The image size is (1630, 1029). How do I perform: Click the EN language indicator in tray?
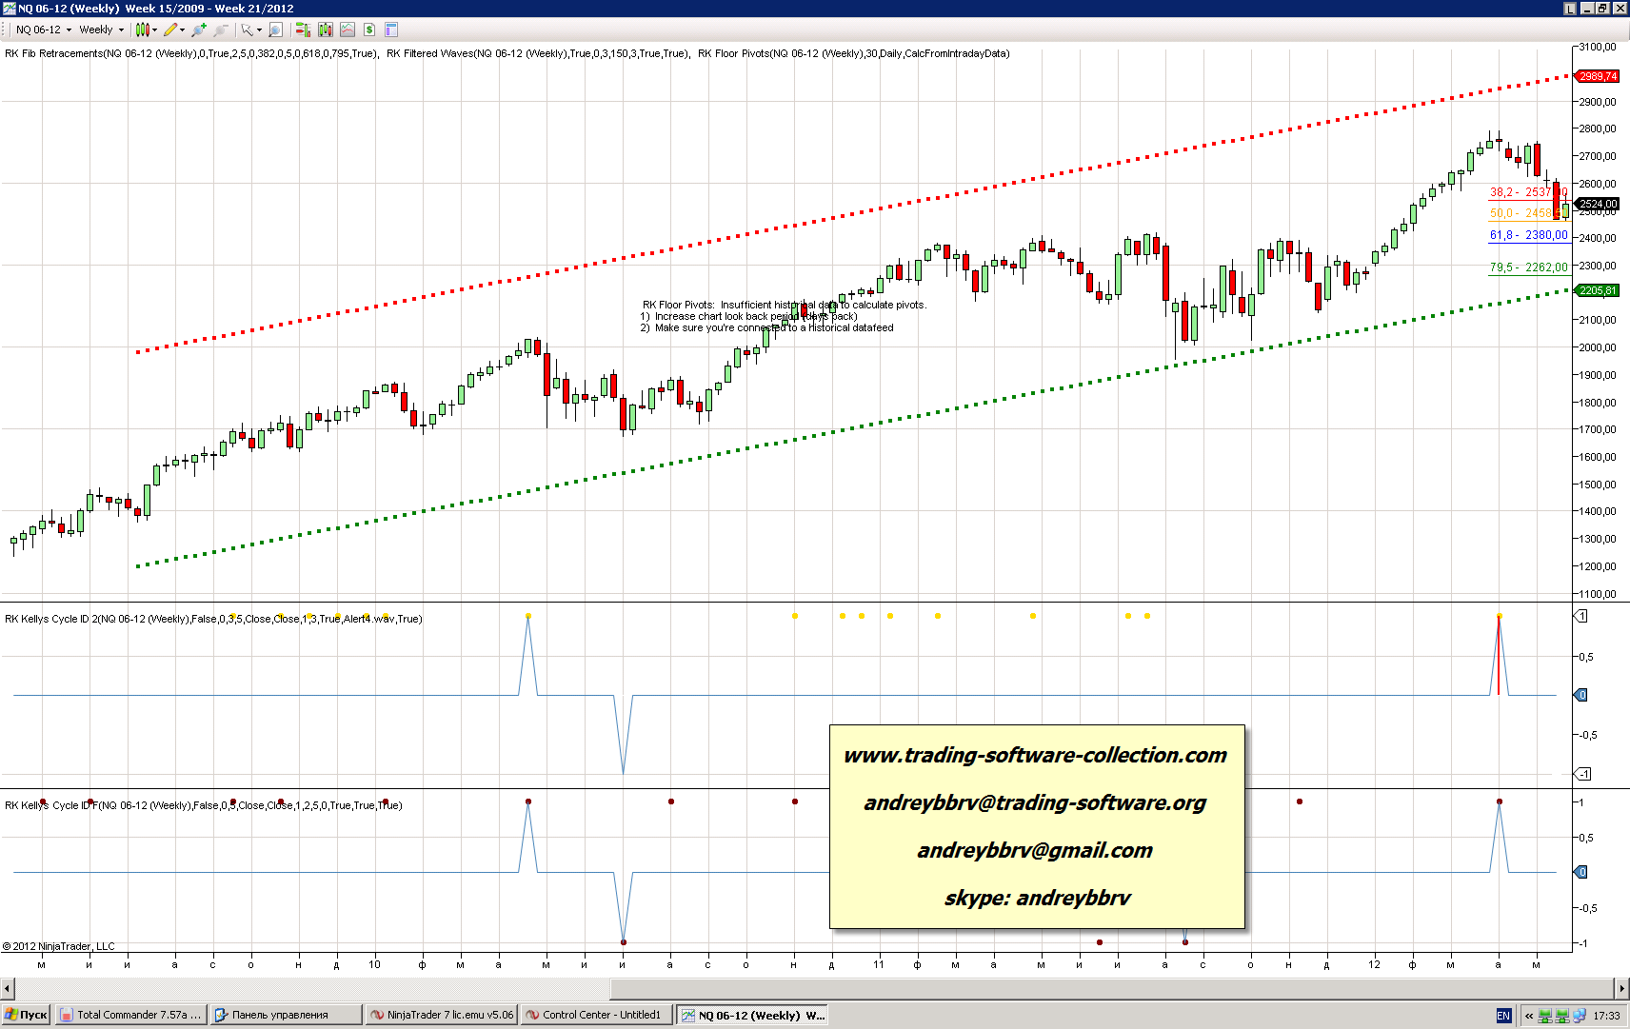pos(1503,1016)
